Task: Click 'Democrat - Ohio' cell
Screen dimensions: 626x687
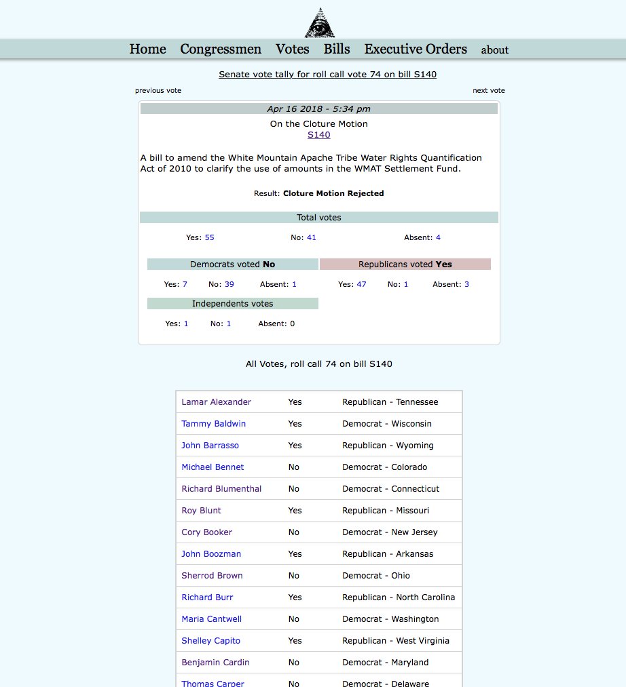Action: tap(376, 576)
